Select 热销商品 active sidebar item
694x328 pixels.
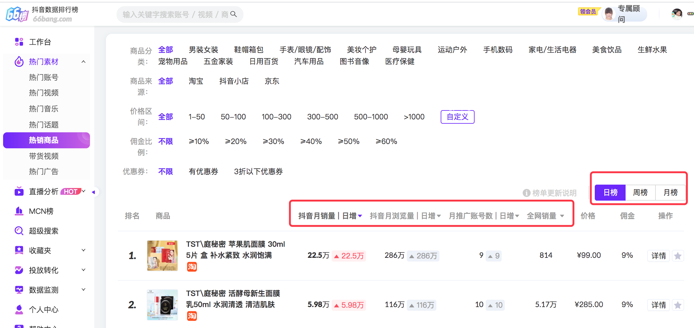(47, 140)
